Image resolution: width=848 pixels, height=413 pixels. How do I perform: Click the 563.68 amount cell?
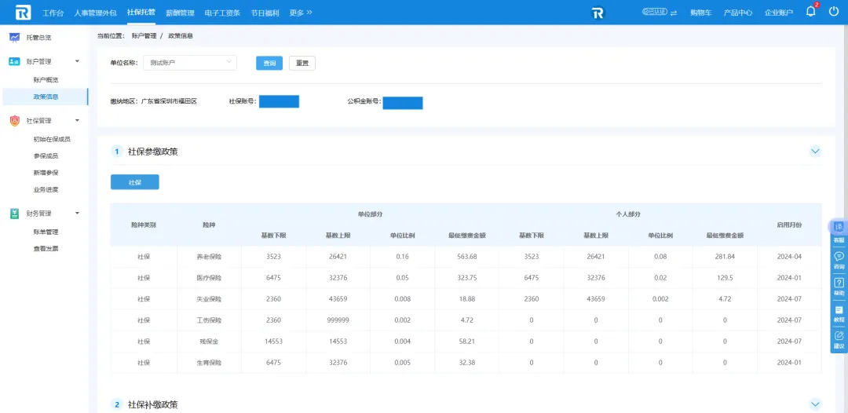pos(466,257)
